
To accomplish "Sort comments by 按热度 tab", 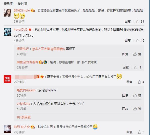I will click(x=8, y=4).
